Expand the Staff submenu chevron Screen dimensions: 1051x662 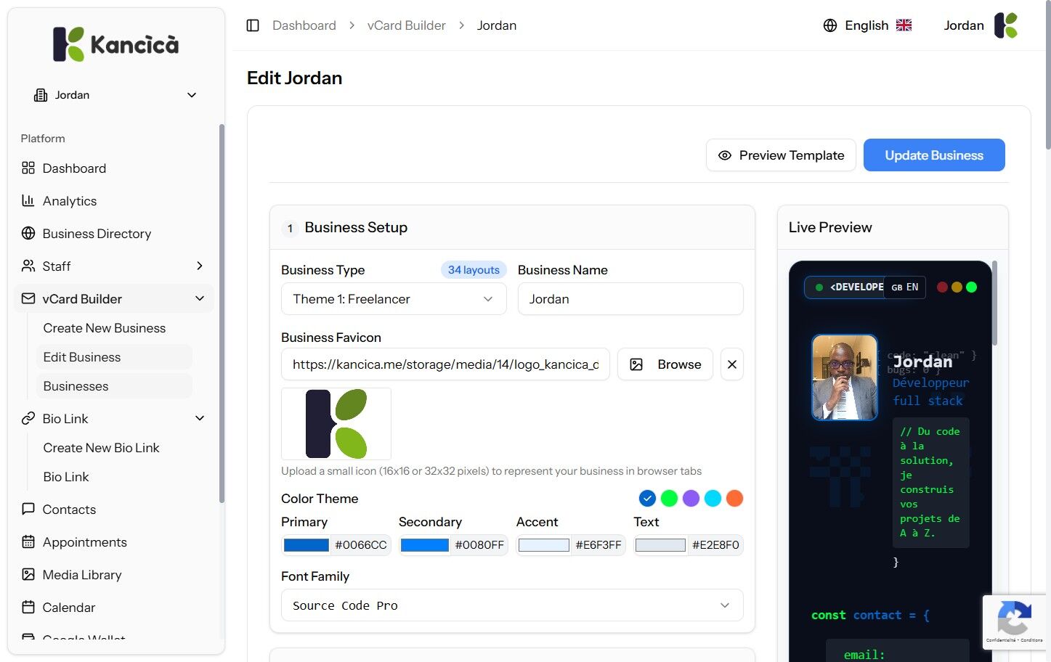tap(200, 266)
